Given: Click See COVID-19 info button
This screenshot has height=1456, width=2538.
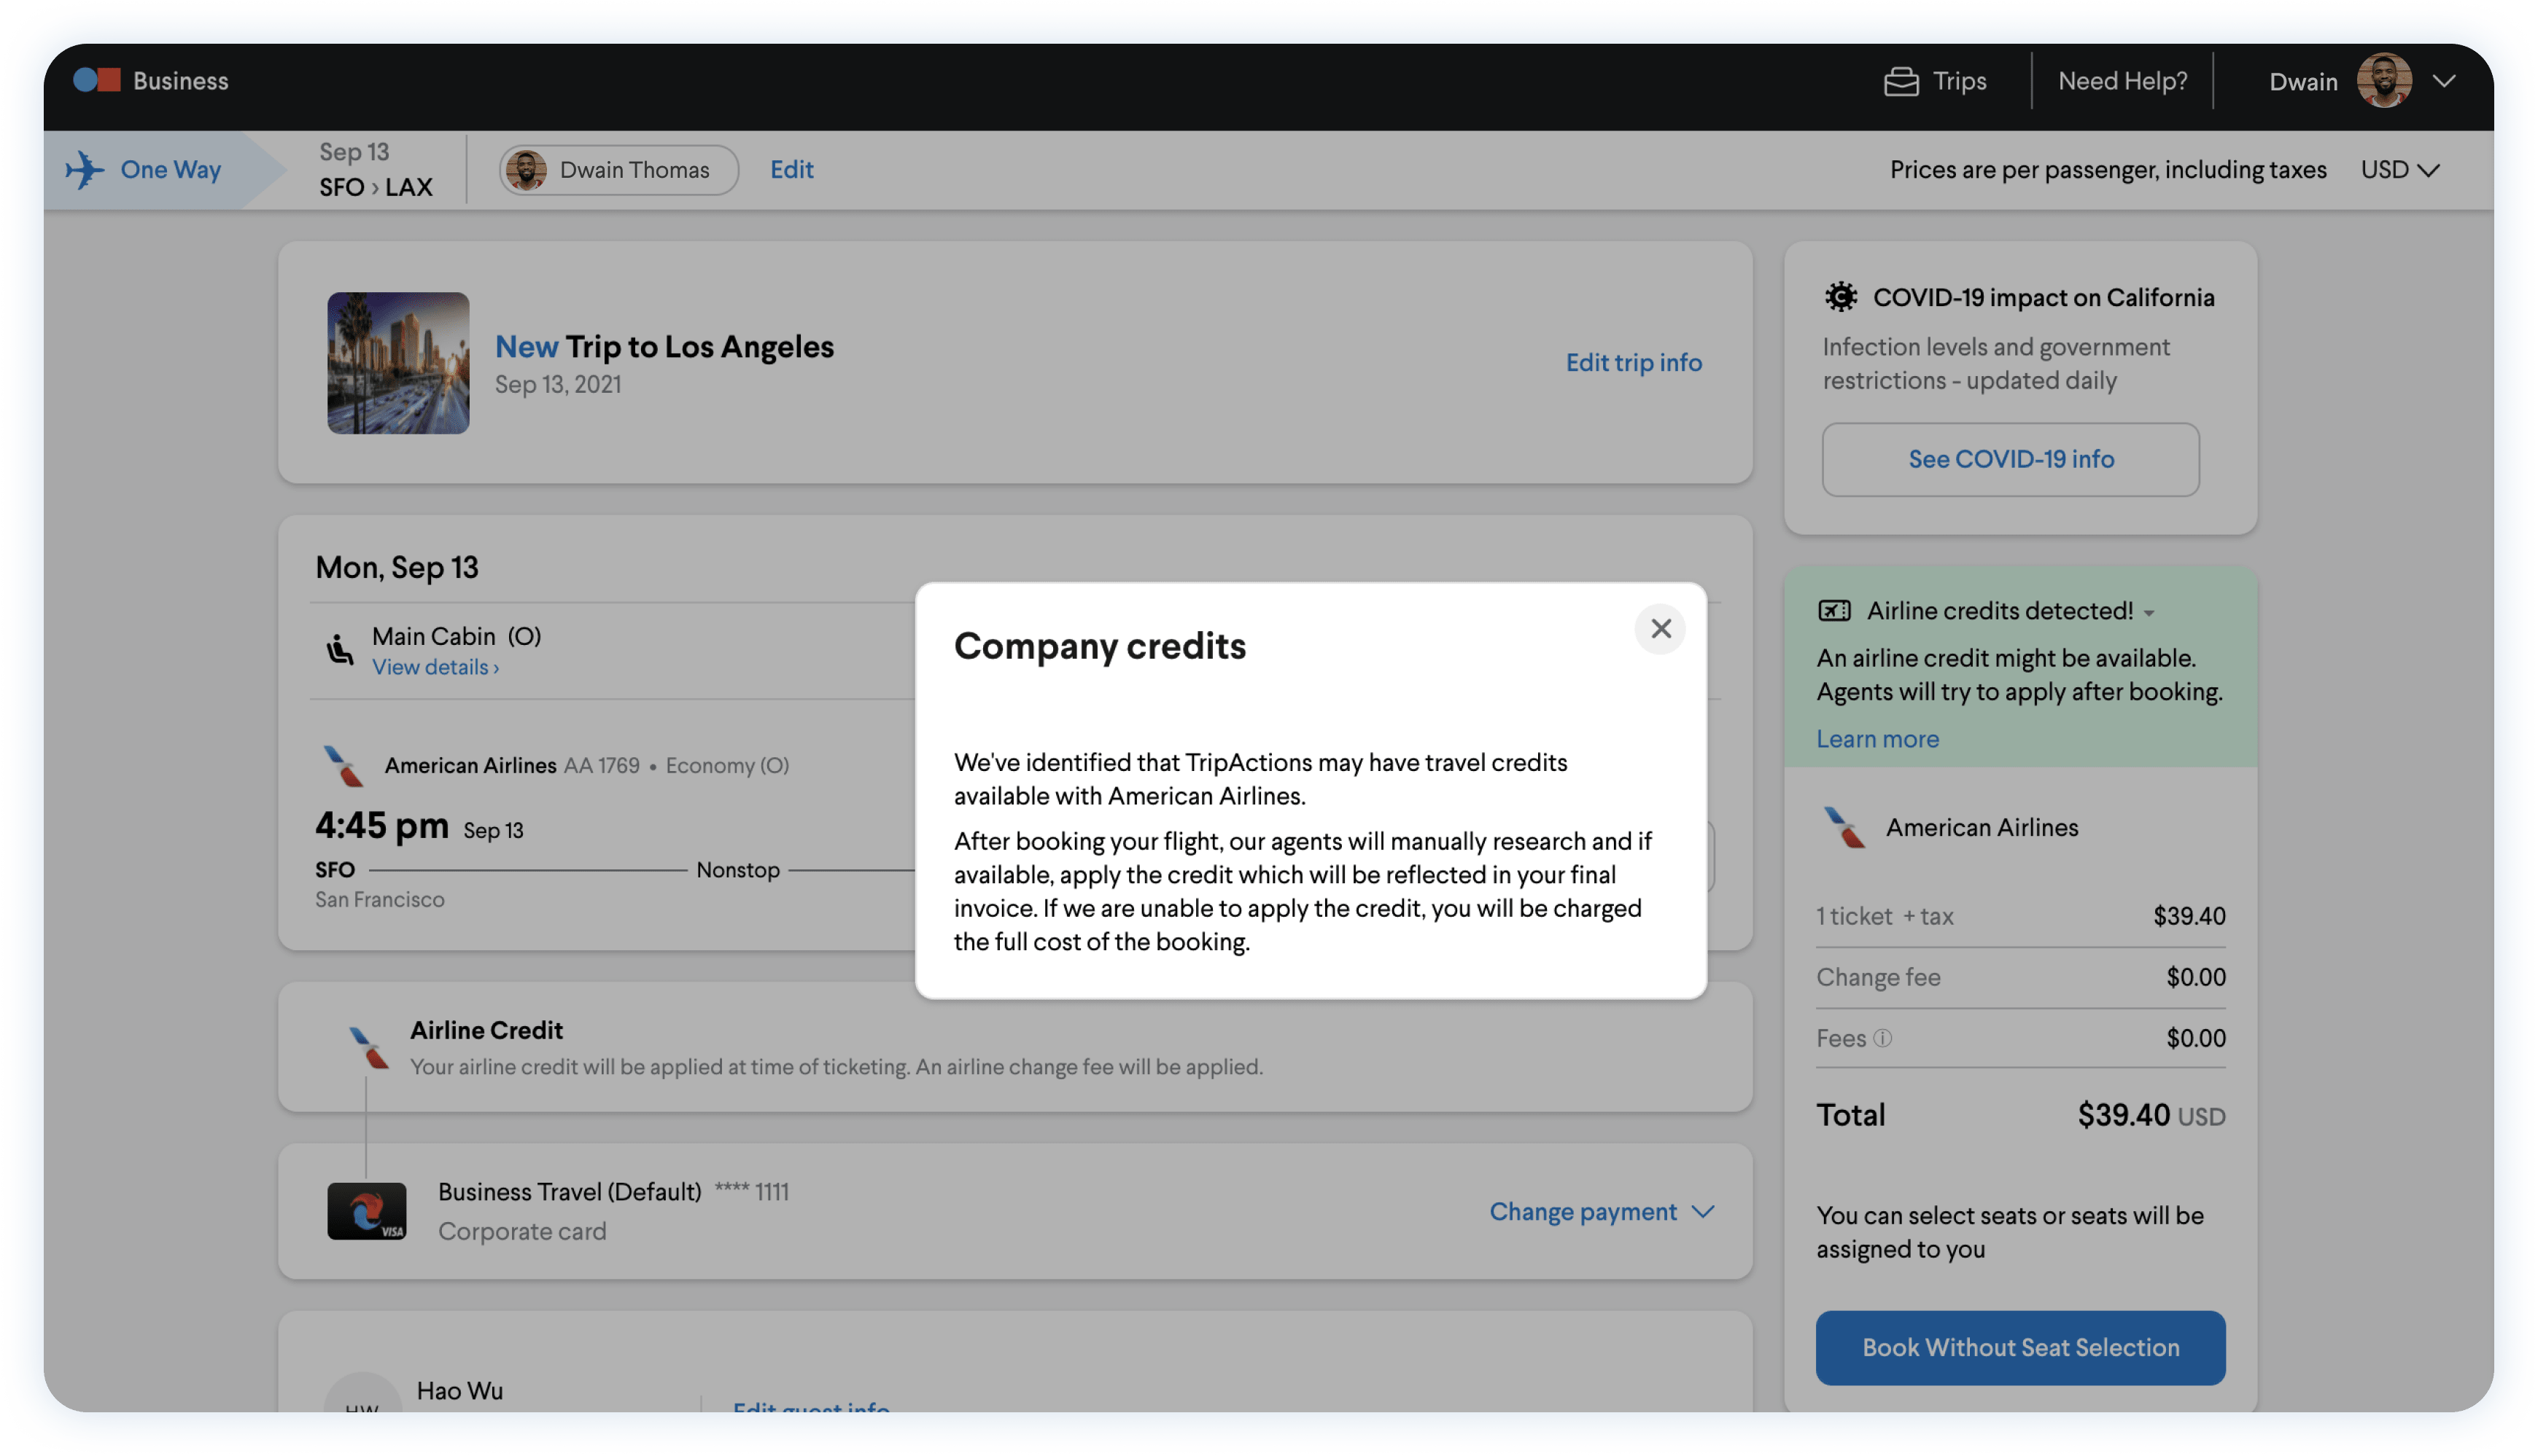Looking at the screenshot, I should click(2011, 459).
